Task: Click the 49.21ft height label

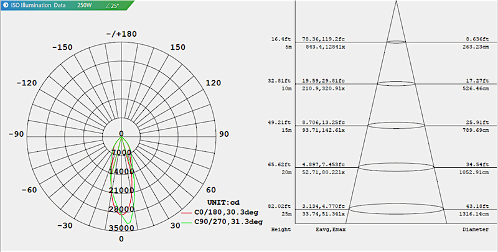Action: coord(279,123)
